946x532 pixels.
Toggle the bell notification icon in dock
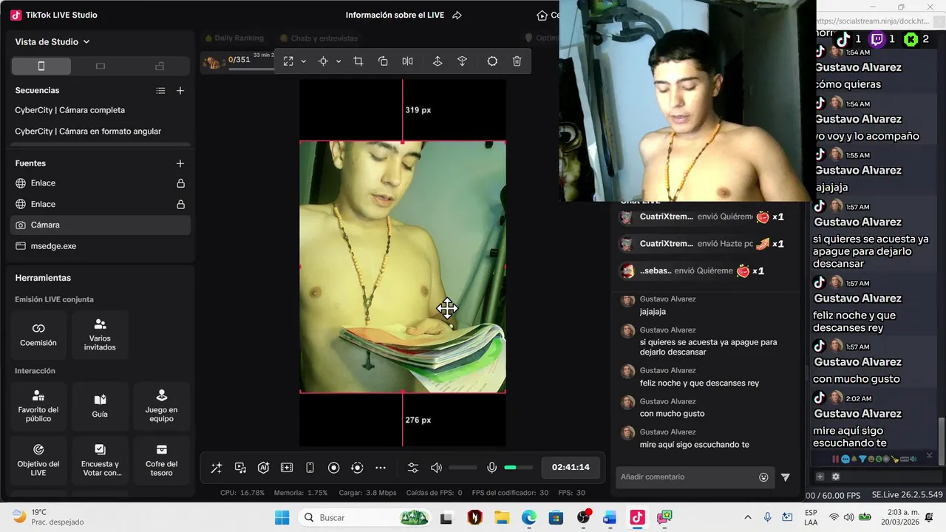854,459
